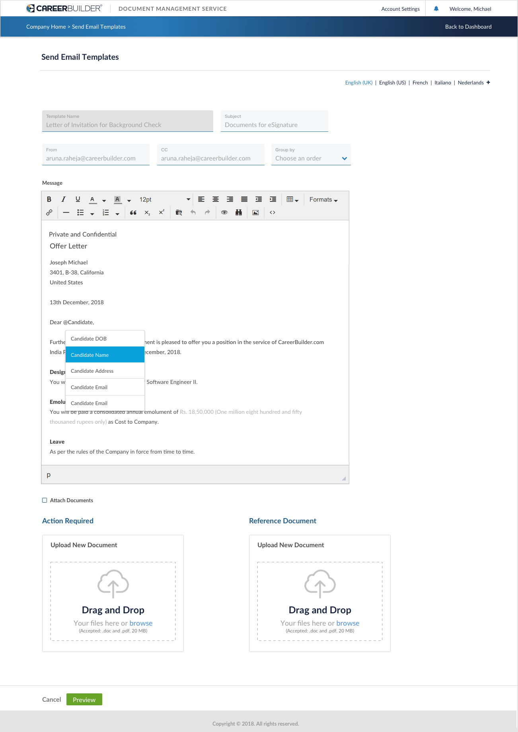Switch to English (US) language tab
Image resolution: width=518 pixels, height=732 pixels.
coord(393,82)
